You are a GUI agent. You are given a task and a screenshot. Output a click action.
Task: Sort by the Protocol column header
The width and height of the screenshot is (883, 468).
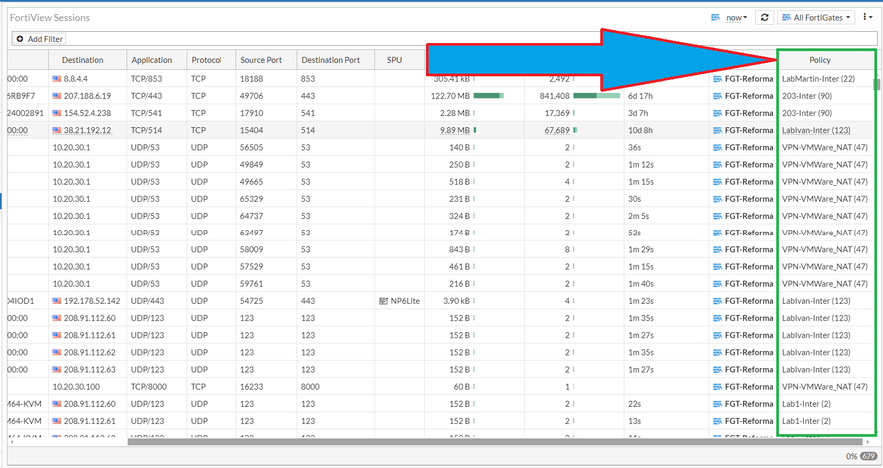(207, 60)
